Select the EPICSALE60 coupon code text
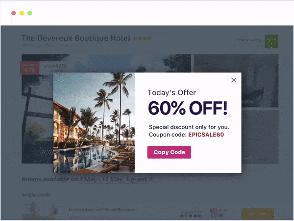The width and height of the screenshot is (294, 221). point(206,135)
